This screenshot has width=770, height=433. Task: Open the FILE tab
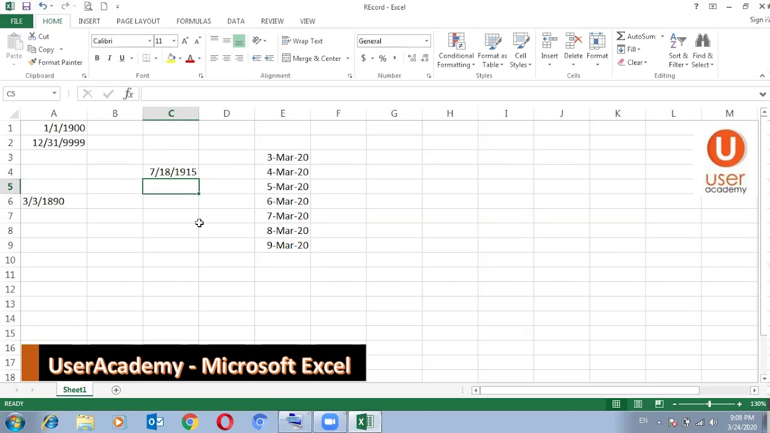tap(17, 21)
